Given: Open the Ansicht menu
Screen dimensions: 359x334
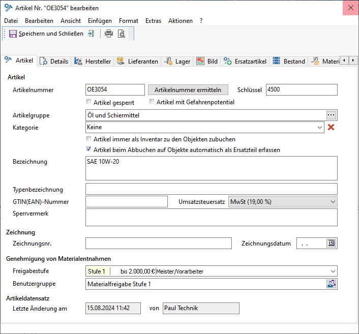Looking at the screenshot, I should [x=71, y=21].
